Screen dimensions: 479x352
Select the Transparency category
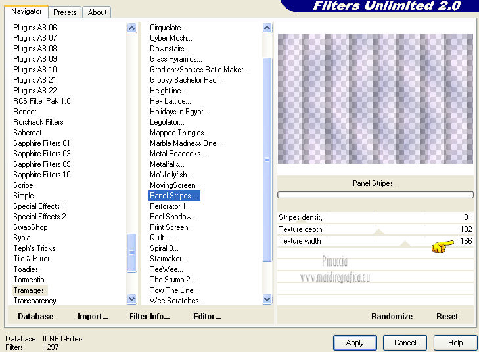[x=35, y=301]
